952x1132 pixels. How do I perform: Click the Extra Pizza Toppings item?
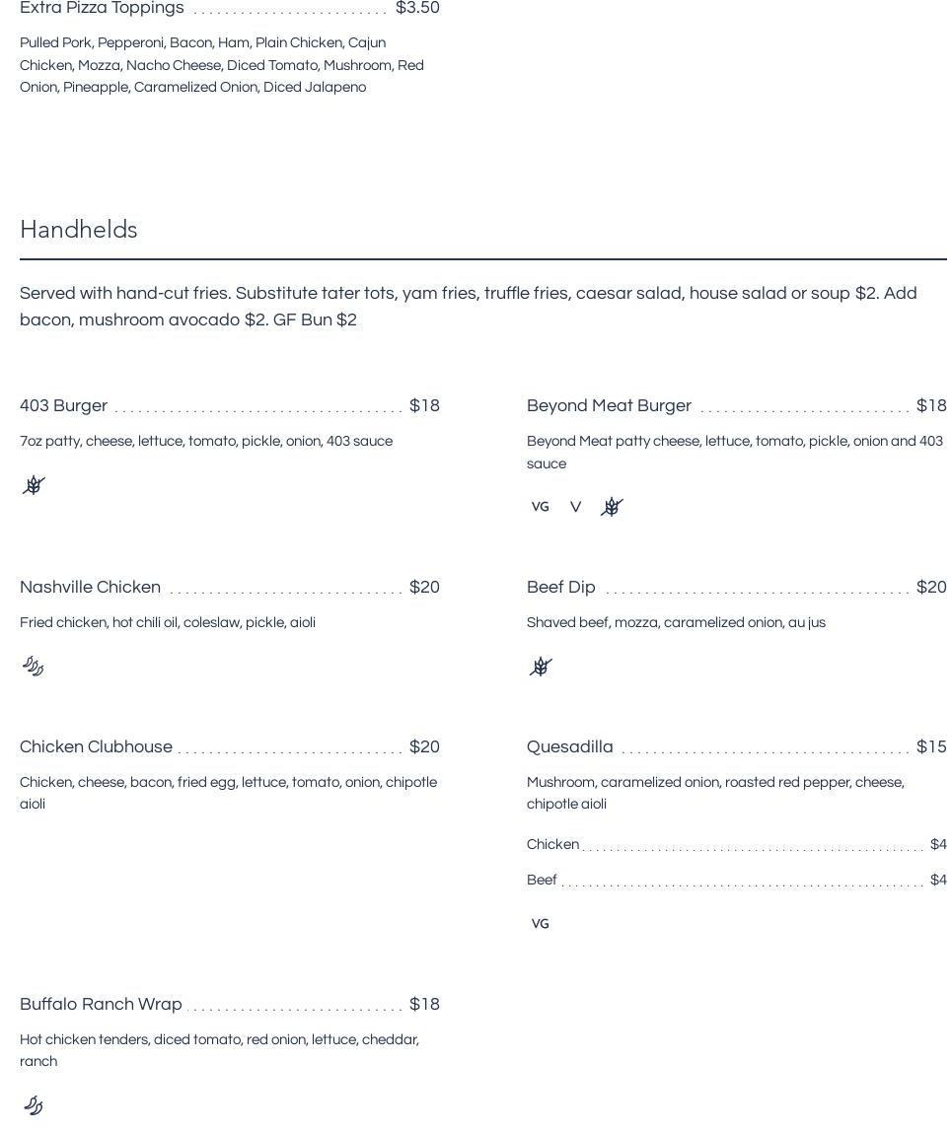102,9
